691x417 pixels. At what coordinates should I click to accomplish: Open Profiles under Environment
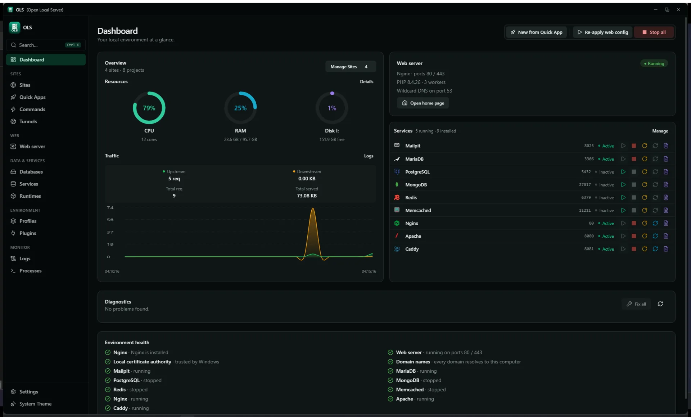pos(46,221)
